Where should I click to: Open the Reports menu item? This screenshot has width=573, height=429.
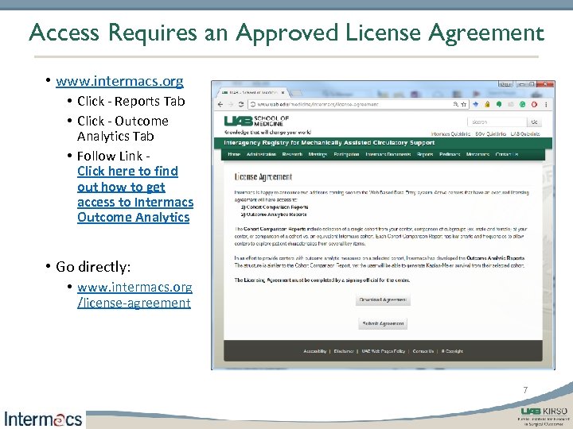[425, 154]
